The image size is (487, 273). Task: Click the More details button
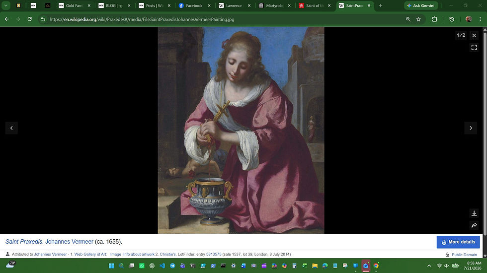(458, 242)
